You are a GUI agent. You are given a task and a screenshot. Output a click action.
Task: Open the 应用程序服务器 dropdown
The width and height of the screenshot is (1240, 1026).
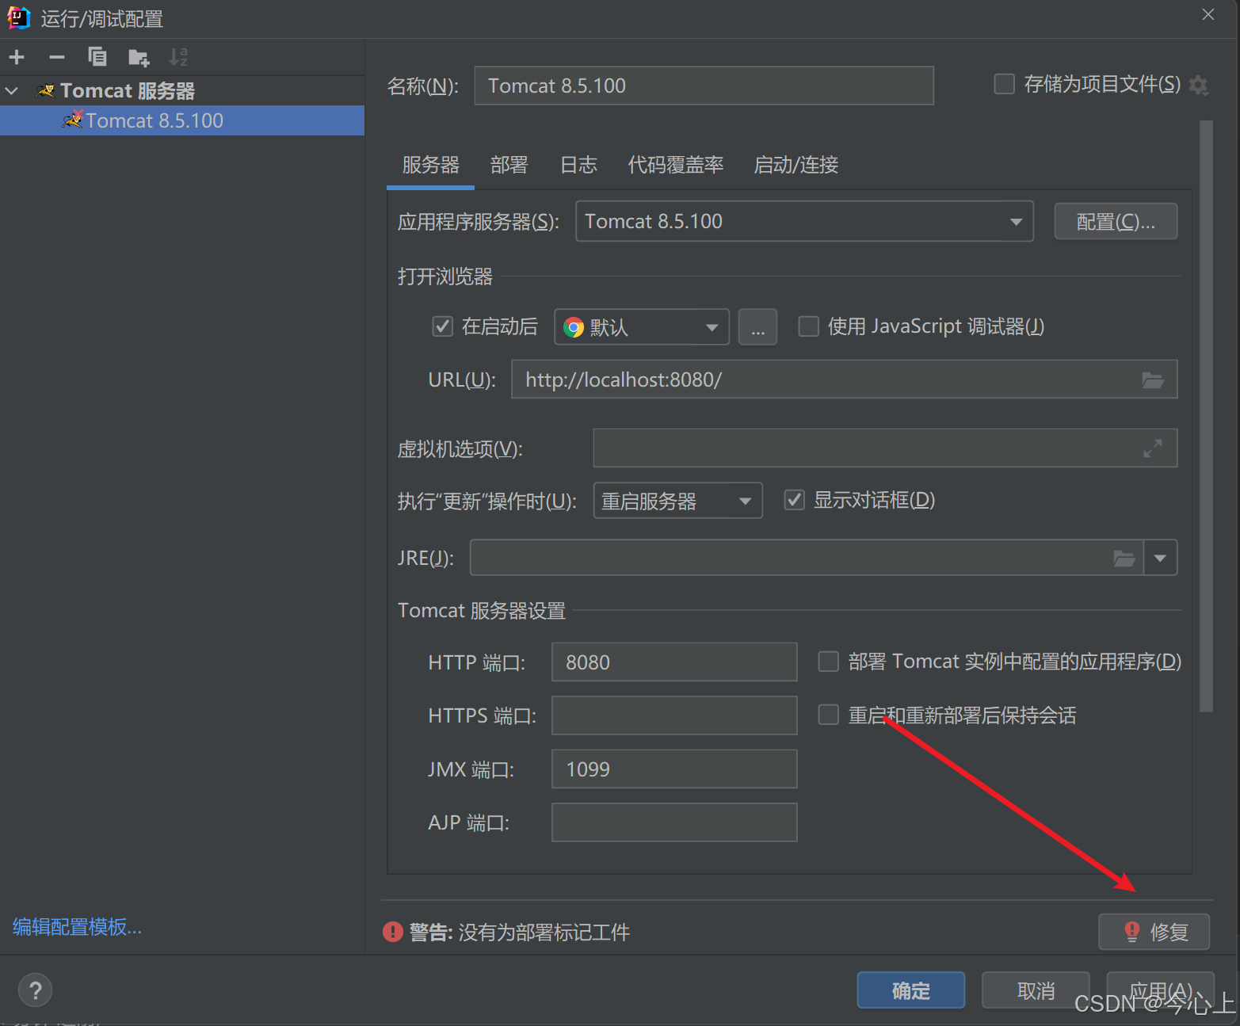[804, 221]
